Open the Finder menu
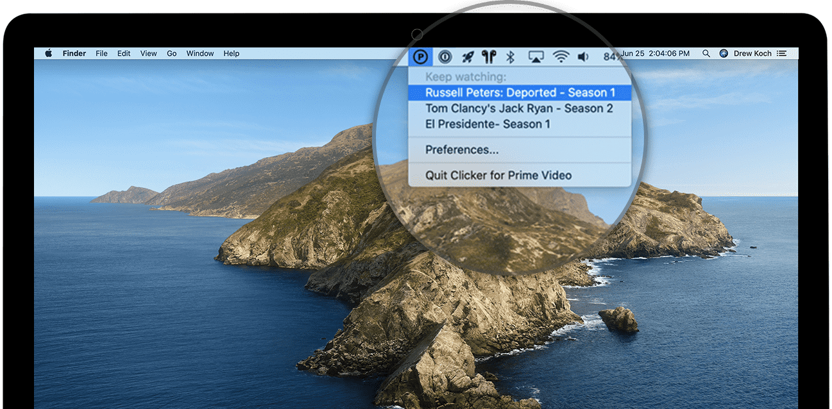Screen dimensions: 832x409 pos(74,54)
